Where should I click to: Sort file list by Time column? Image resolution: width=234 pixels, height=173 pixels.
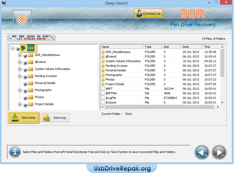pos(211,47)
